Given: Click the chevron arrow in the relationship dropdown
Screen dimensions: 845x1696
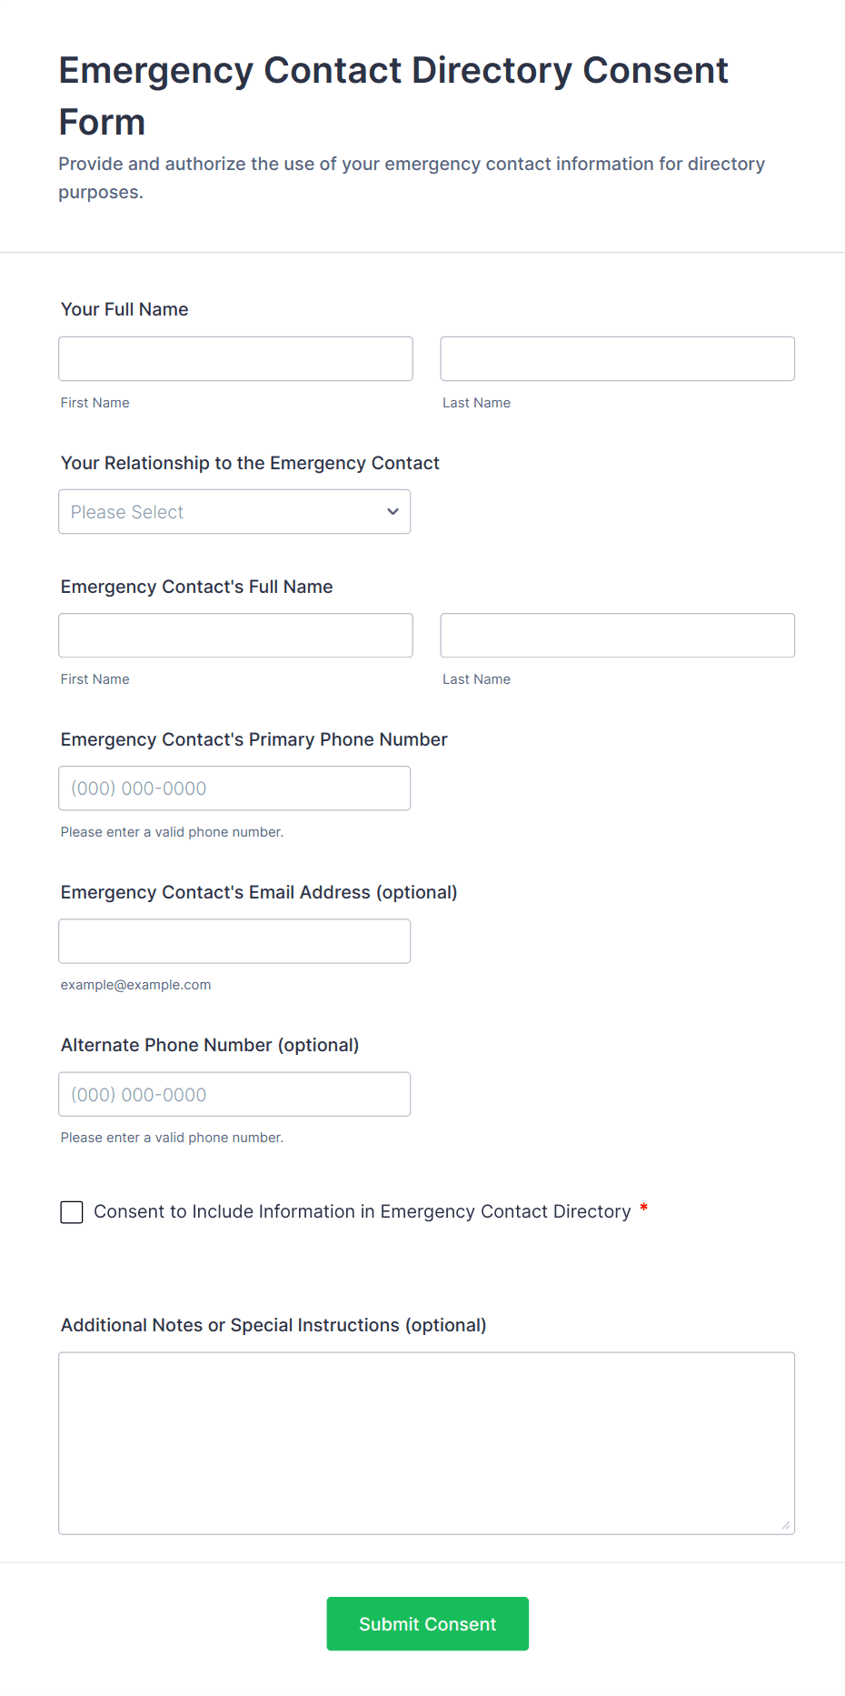Looking at the screenshot, I should coord(393,512).
